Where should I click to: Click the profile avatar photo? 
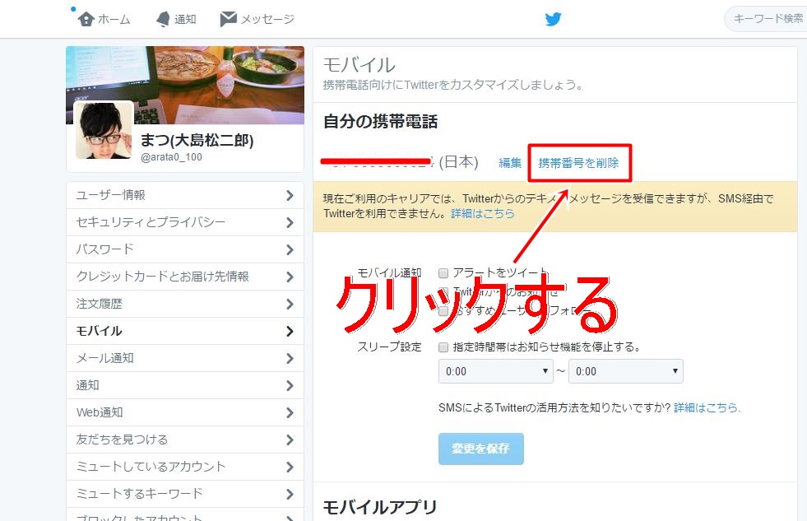click(104, 130)
